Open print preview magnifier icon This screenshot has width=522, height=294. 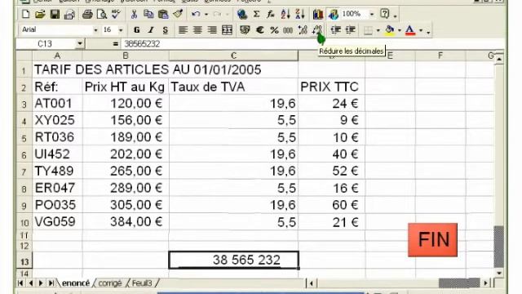(x=101, y=15)
